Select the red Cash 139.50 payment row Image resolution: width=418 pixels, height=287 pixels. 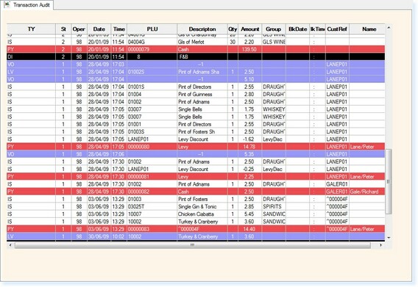click(x=196, y=49)
